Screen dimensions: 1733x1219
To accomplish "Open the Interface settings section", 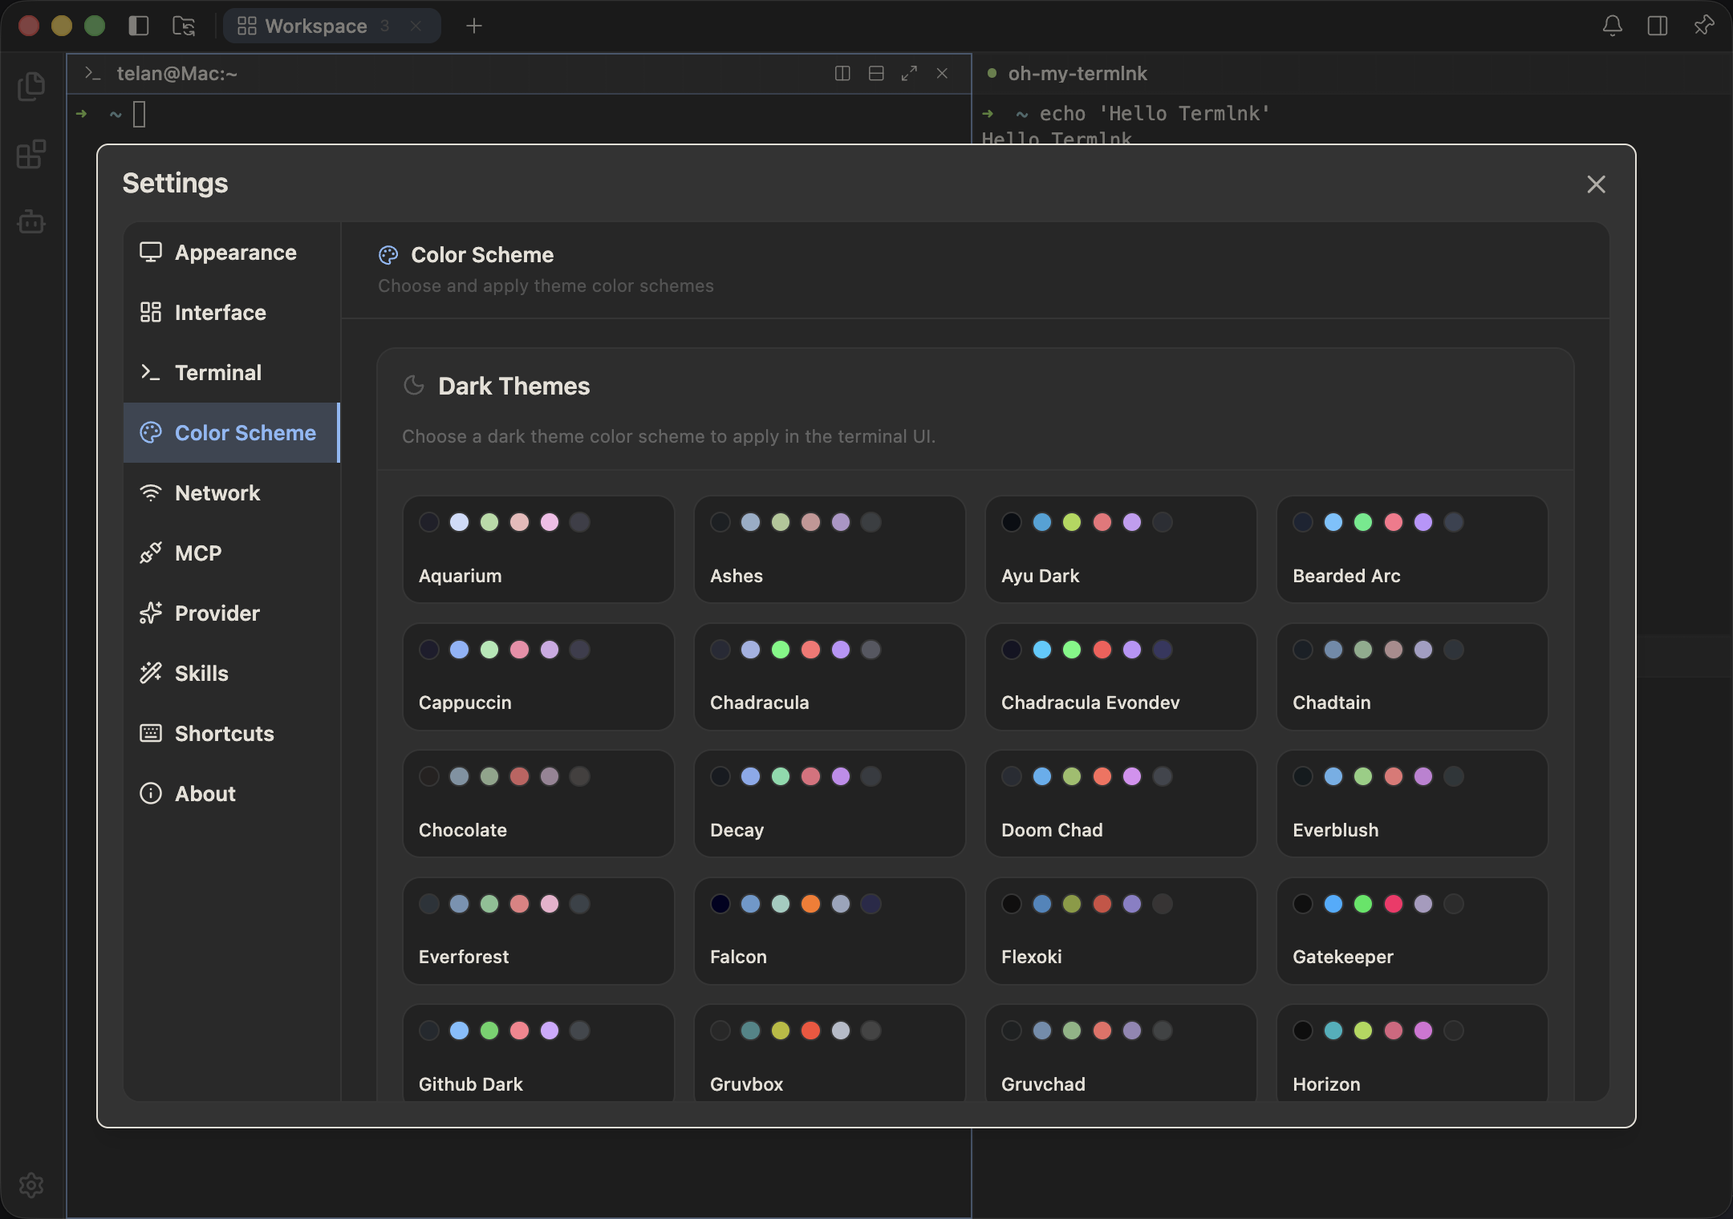I will pos(232,313).
